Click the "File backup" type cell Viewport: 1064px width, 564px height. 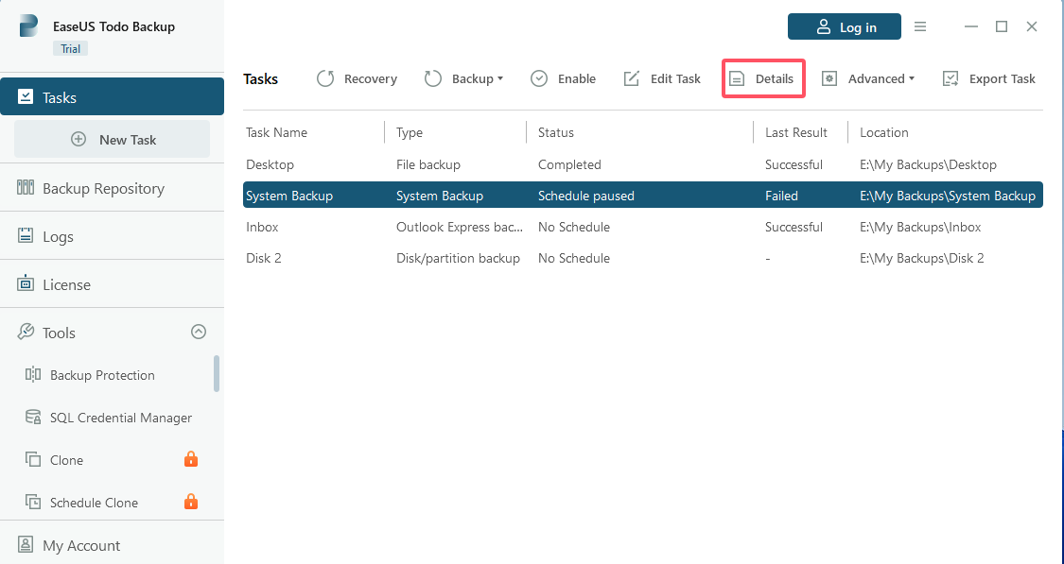[428, 164]
